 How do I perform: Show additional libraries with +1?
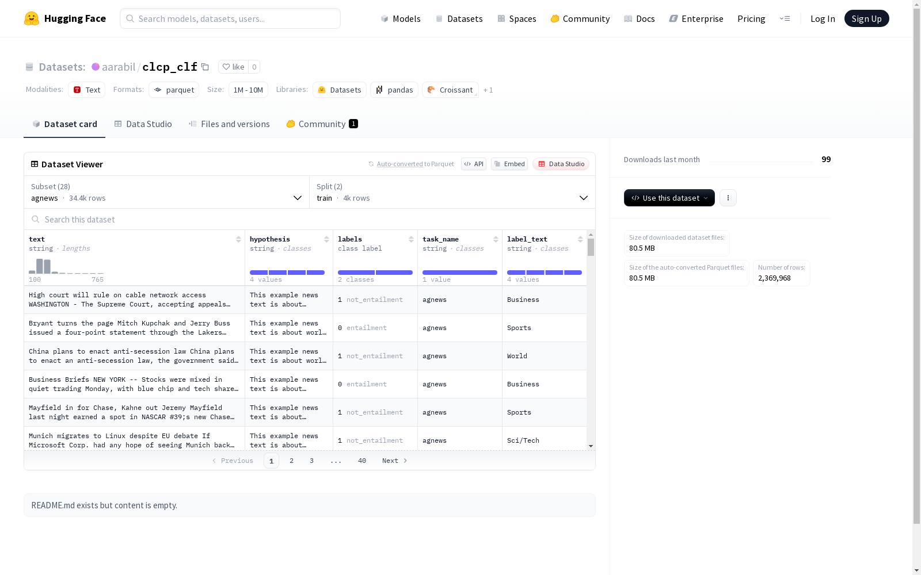pyautogui.click(x=488, y=90)
